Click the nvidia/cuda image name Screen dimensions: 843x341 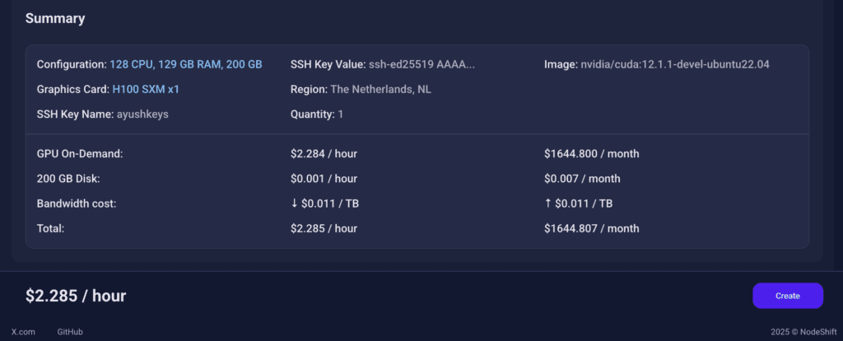[x=674, y=64]
